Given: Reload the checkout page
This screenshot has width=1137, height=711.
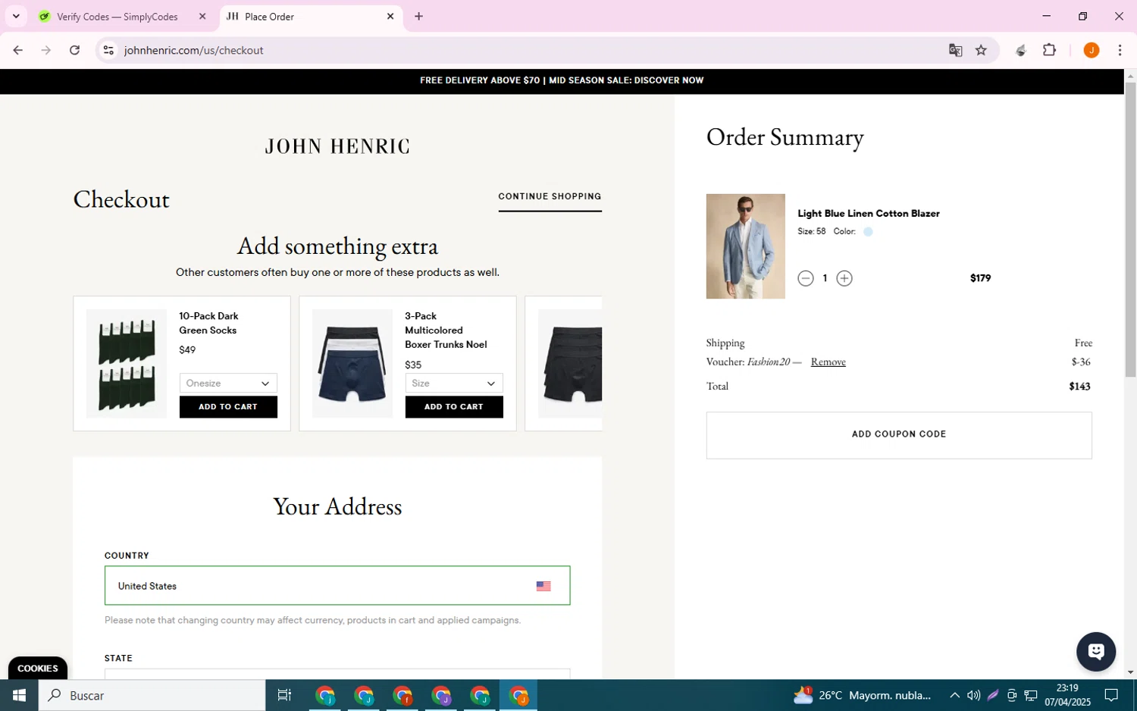Looking at the screenshot, I should (x=74, y=50).
